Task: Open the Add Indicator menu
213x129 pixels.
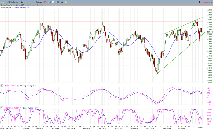Action: click(x=13, y=2)
